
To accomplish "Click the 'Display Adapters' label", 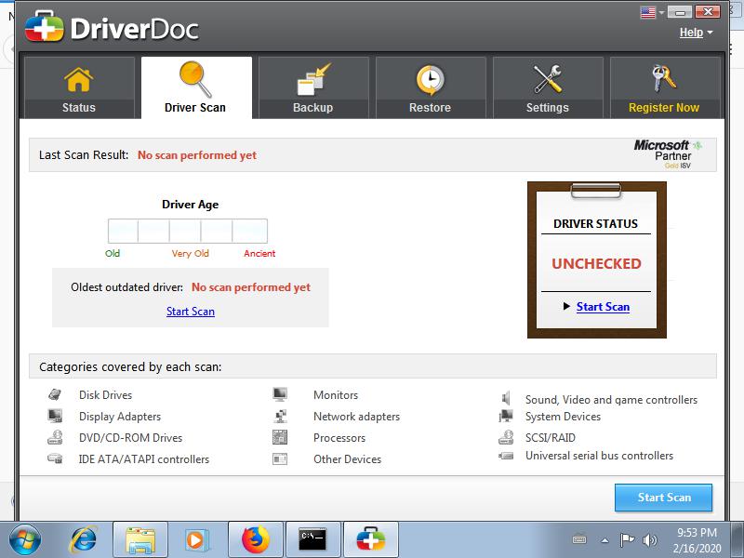I will [x=120, y=416].
